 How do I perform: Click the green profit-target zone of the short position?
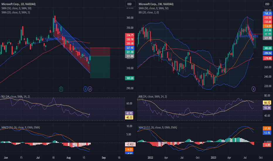tap(100, 67)
